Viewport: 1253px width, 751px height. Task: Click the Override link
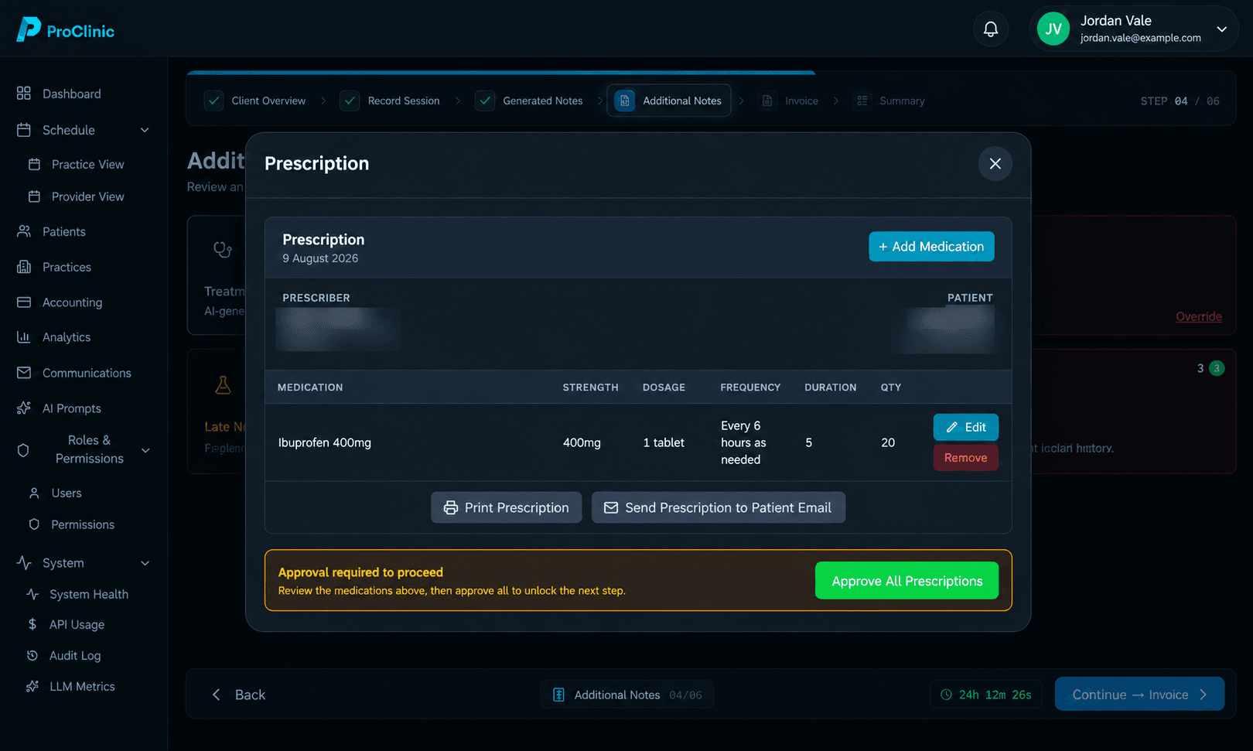coord(1198,316)
